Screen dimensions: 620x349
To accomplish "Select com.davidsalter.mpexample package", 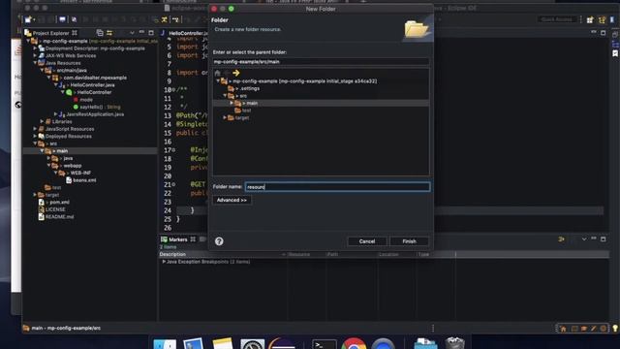I will 95,78.
